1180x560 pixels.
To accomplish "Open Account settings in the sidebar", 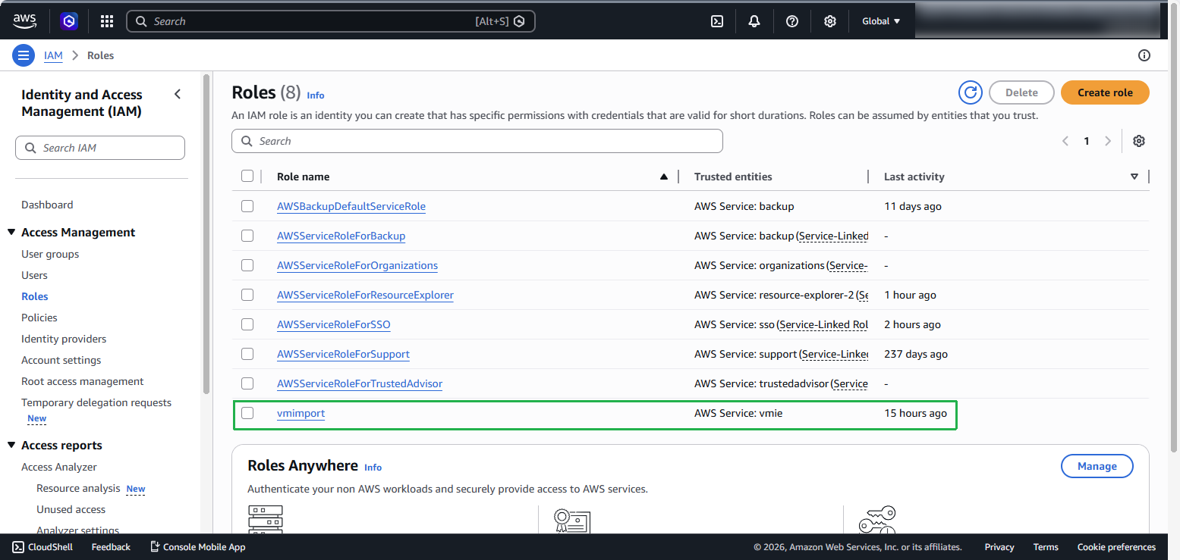I will 61,360.
